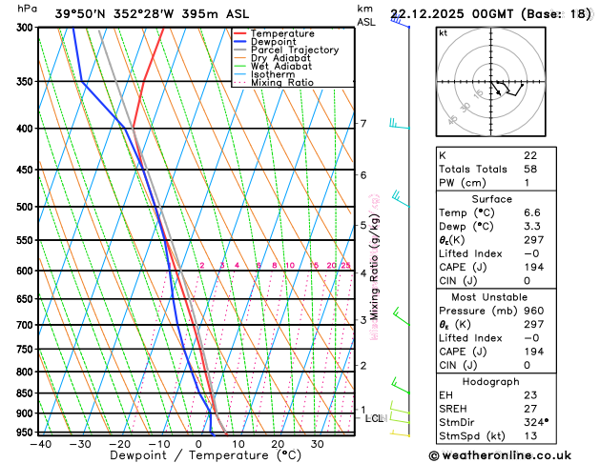Click the 700 hPa pressure label

point(27,325)
